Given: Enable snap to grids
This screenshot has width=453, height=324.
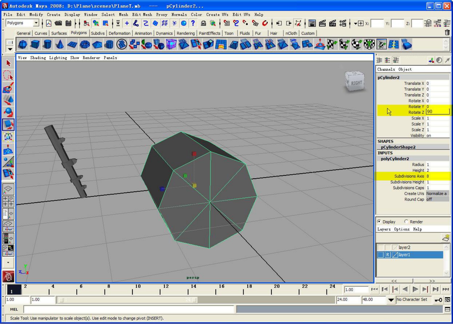Looking at the screenshot, I should click(226, 23).
